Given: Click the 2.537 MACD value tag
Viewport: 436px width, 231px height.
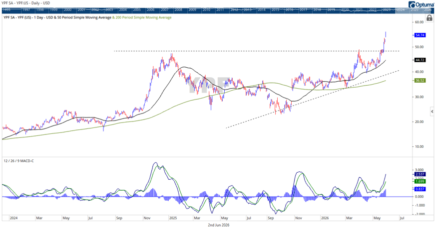Looking at the screenshot, I should point(420,174).
